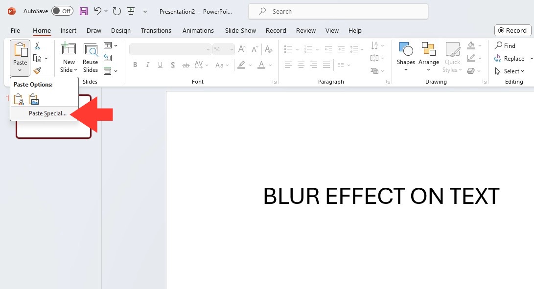Click the Cut scissors icon
Image resolution: width=534 pixels, height=289 pixels.
[37, 46]
